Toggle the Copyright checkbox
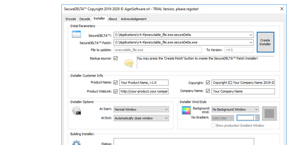Screen dimensions: 291x145 [208, 83]
